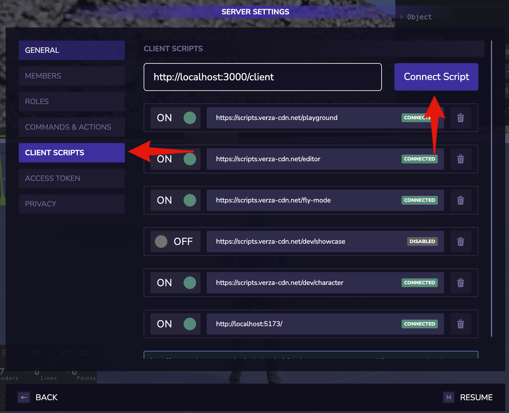Go to Commands & Actions tab
The image size is (509, 413).
(x=72, y=127)
